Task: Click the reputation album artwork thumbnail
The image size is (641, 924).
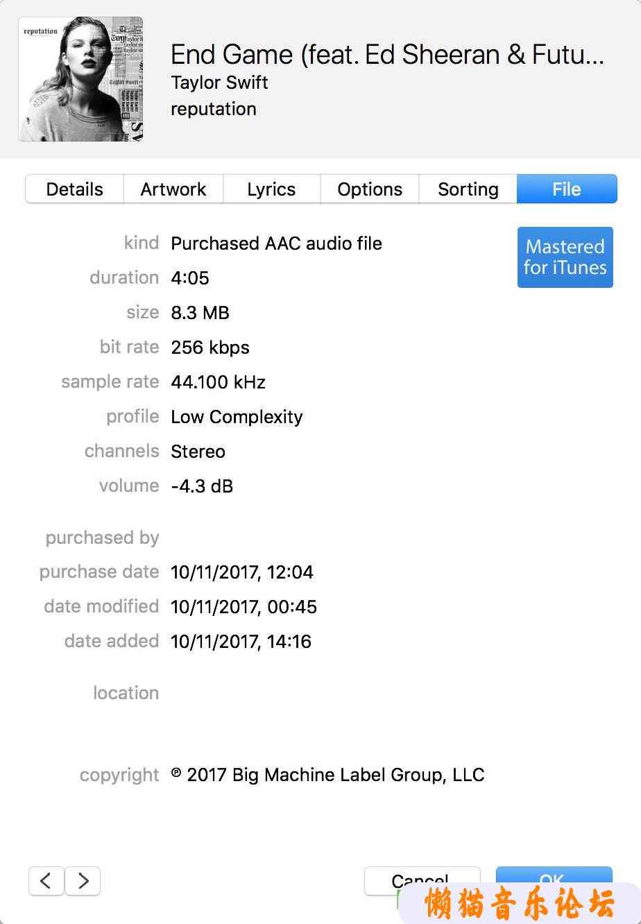Action: tap(80, 79)
